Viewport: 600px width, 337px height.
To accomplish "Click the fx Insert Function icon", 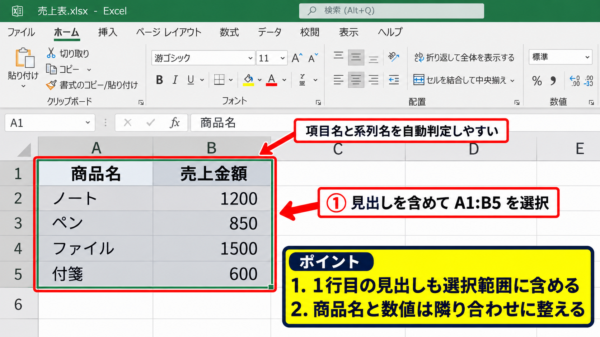I will tap(175, 123).
